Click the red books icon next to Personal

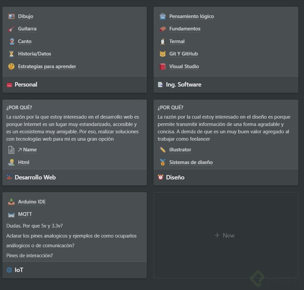point(9,85)
